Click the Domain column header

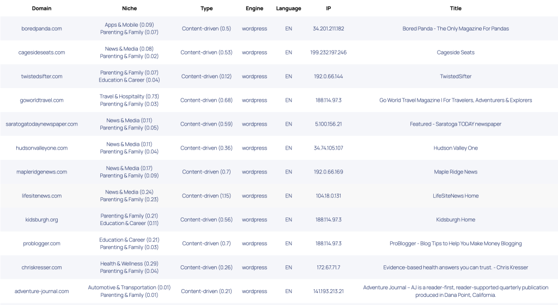[41, 8]
